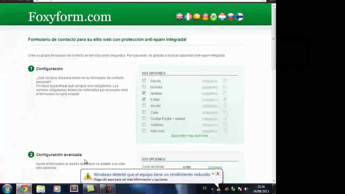
Task: Show hidden system tray icons arrow
Action: pyautogui.click(x=212, y=189)
